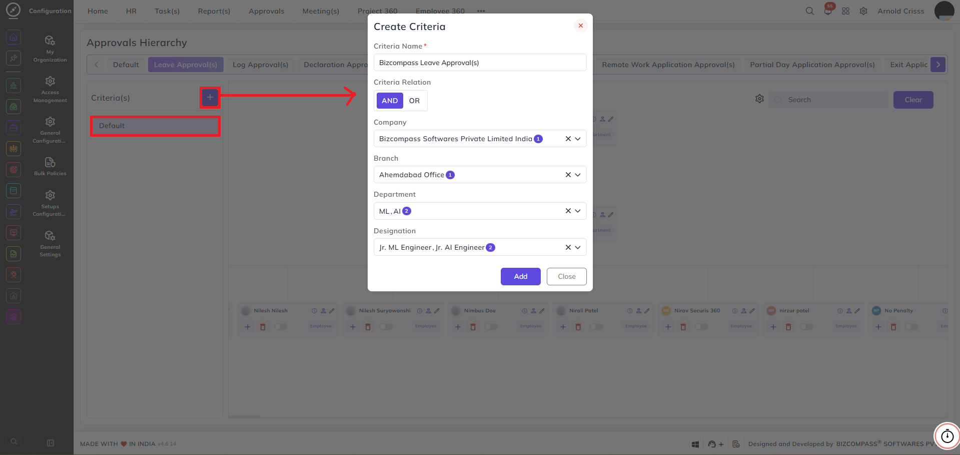Toggle the switch on Nilesh Suryawanshi card
Image resolution: width=960 pixels, height=455 pixels.
(386, 327)
